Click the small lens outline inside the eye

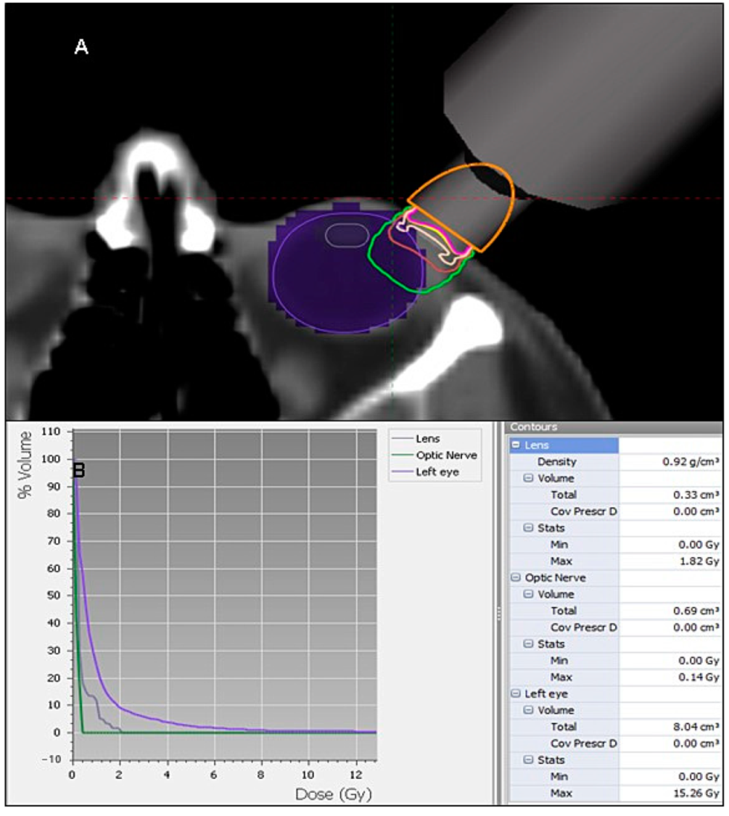tap(347, 235)
